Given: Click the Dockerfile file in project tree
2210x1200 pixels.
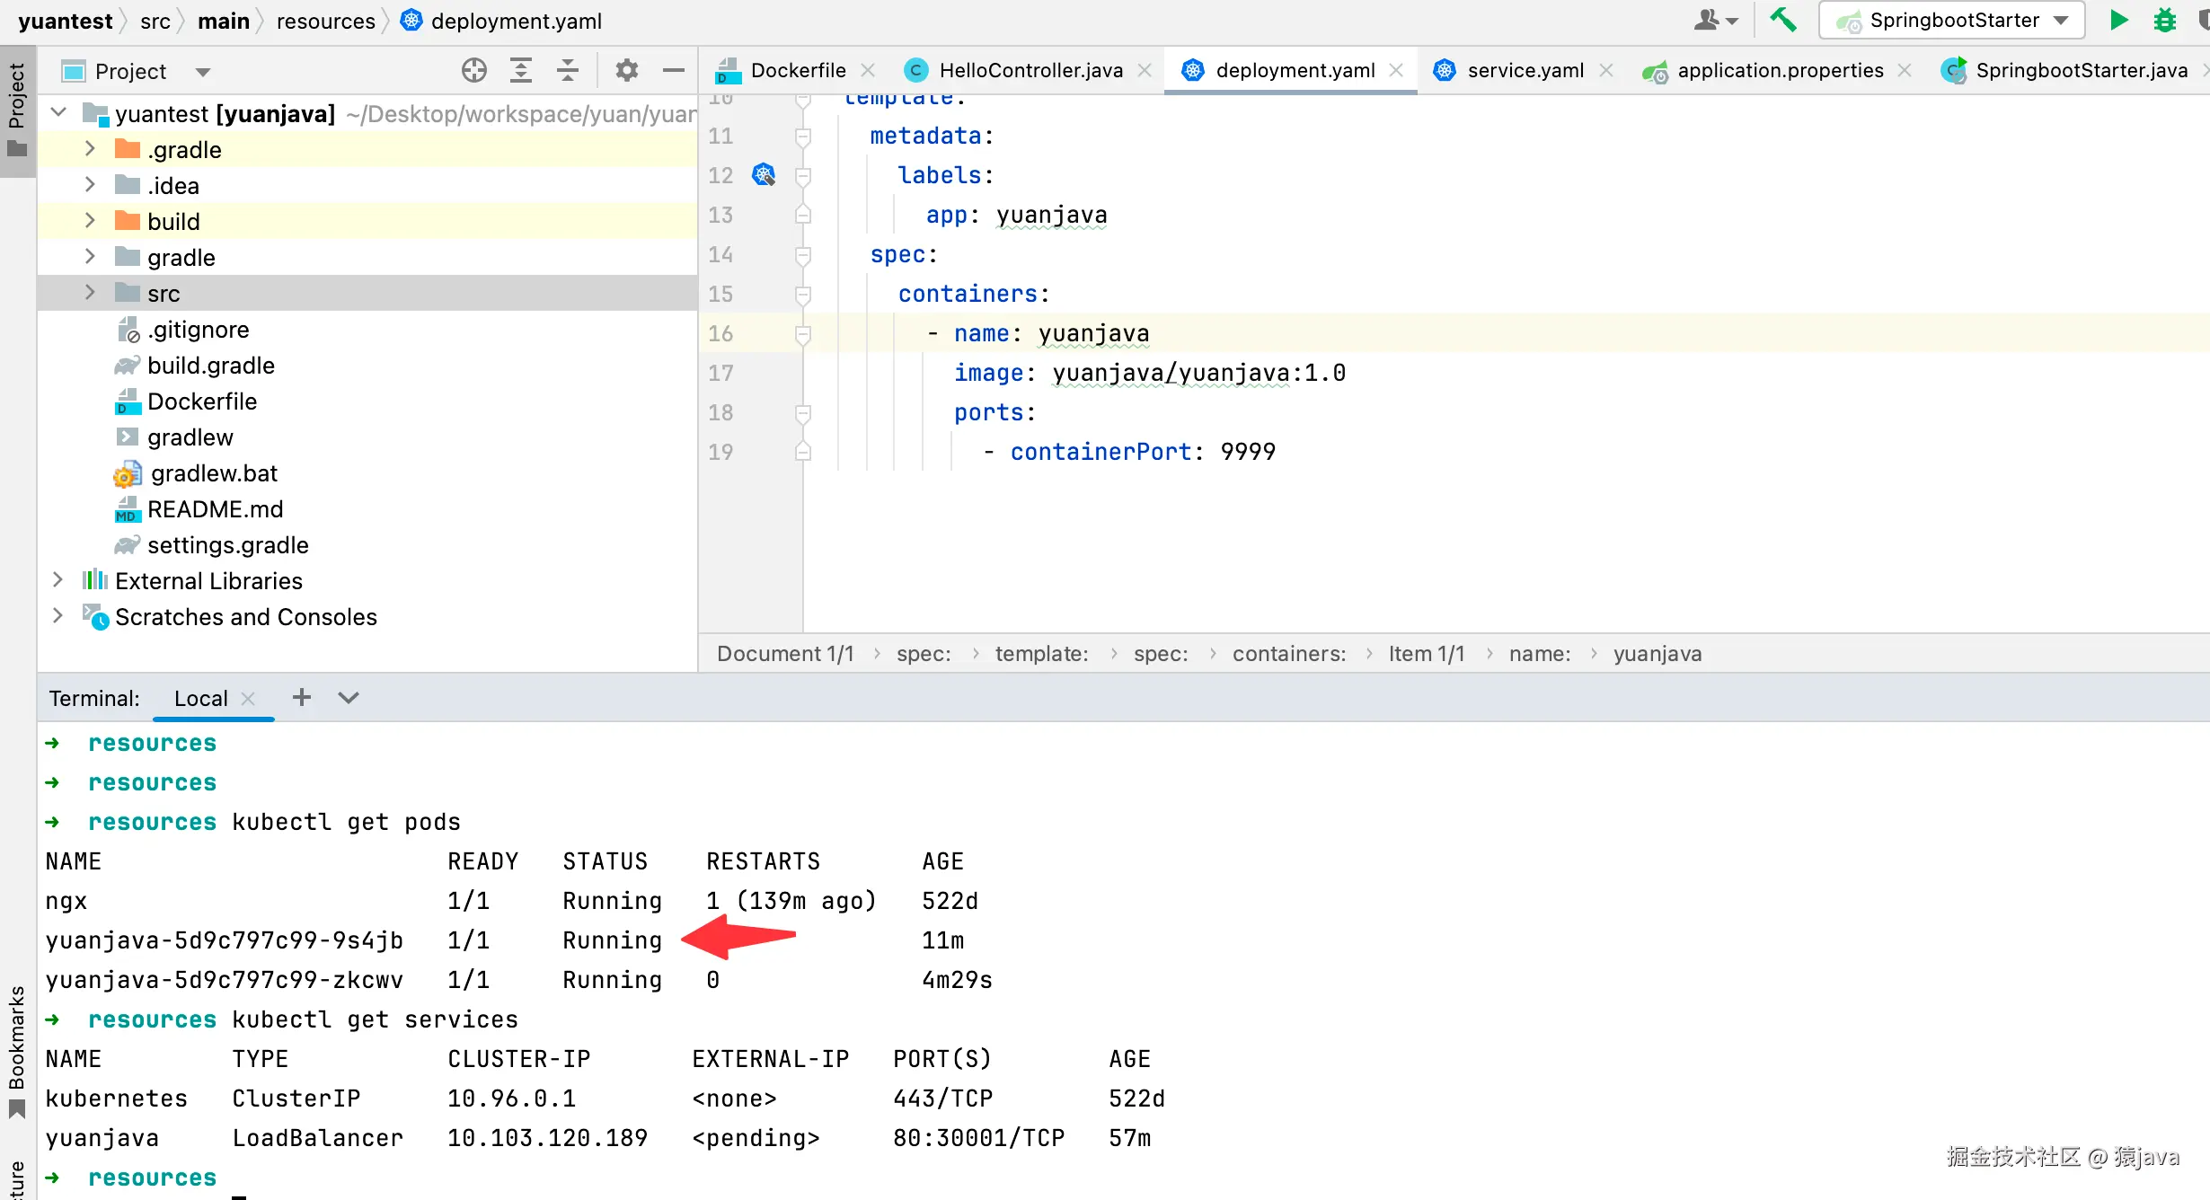Looking at the screenshot, I should tap(201, 401).
